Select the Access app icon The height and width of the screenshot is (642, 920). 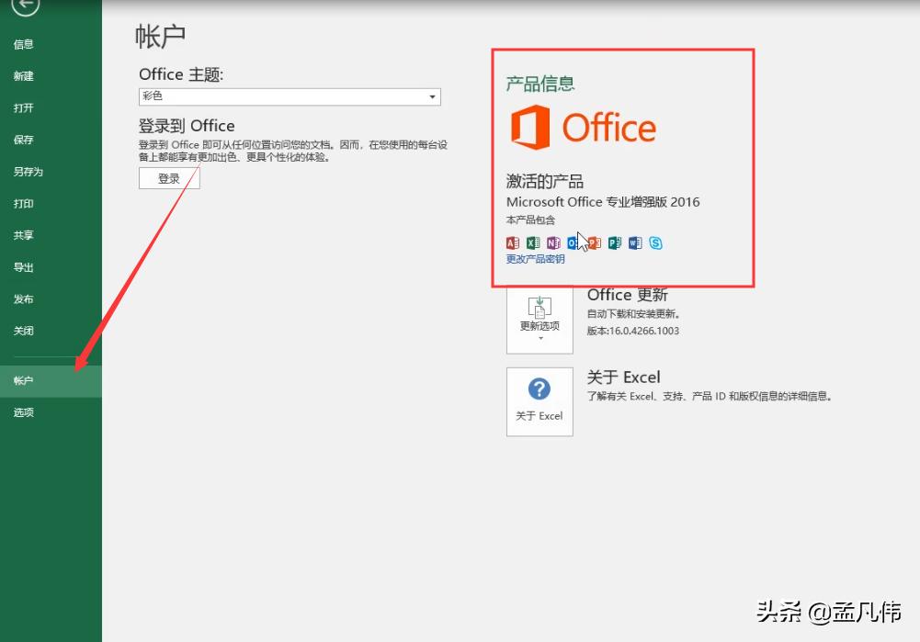[x=513, y=242]
